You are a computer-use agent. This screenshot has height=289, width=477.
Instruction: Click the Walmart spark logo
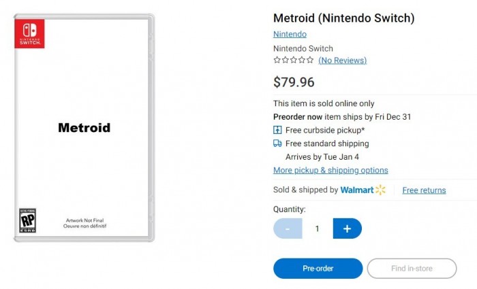[380, 190]
